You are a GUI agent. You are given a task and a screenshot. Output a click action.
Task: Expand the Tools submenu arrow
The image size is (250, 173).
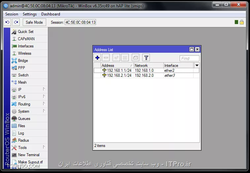[x=44, y=147]
